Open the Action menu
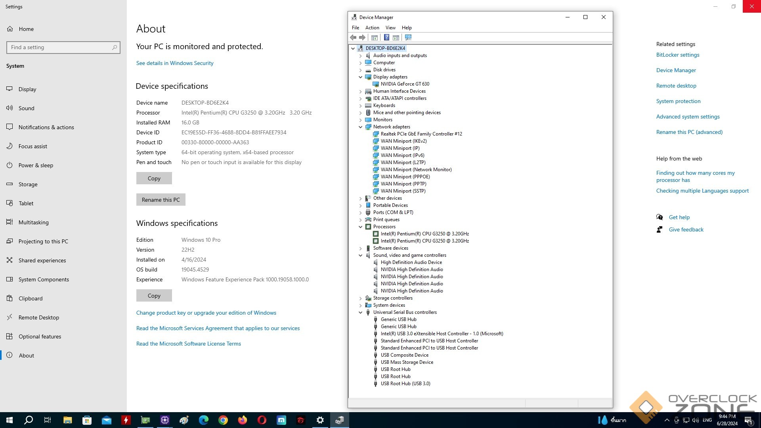Viewport: 761px width, 428px height. point(372,28)
